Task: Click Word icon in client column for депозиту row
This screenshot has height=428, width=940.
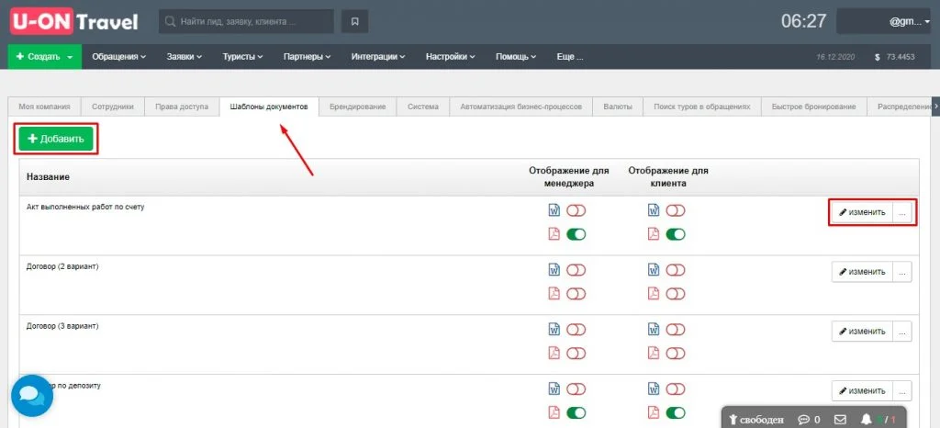Action: (x=654, y=389)
